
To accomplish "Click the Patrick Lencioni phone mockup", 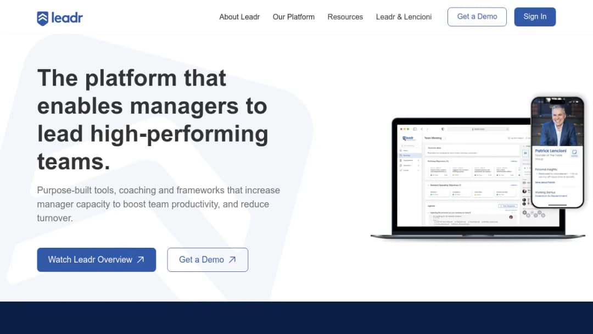I will (x=557, y=152).
